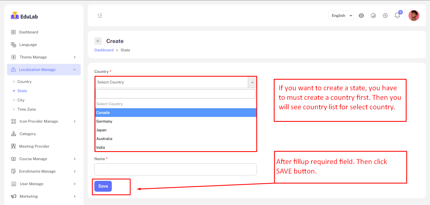Click the sidebar collapse icon in header

[x=100, y=15]
